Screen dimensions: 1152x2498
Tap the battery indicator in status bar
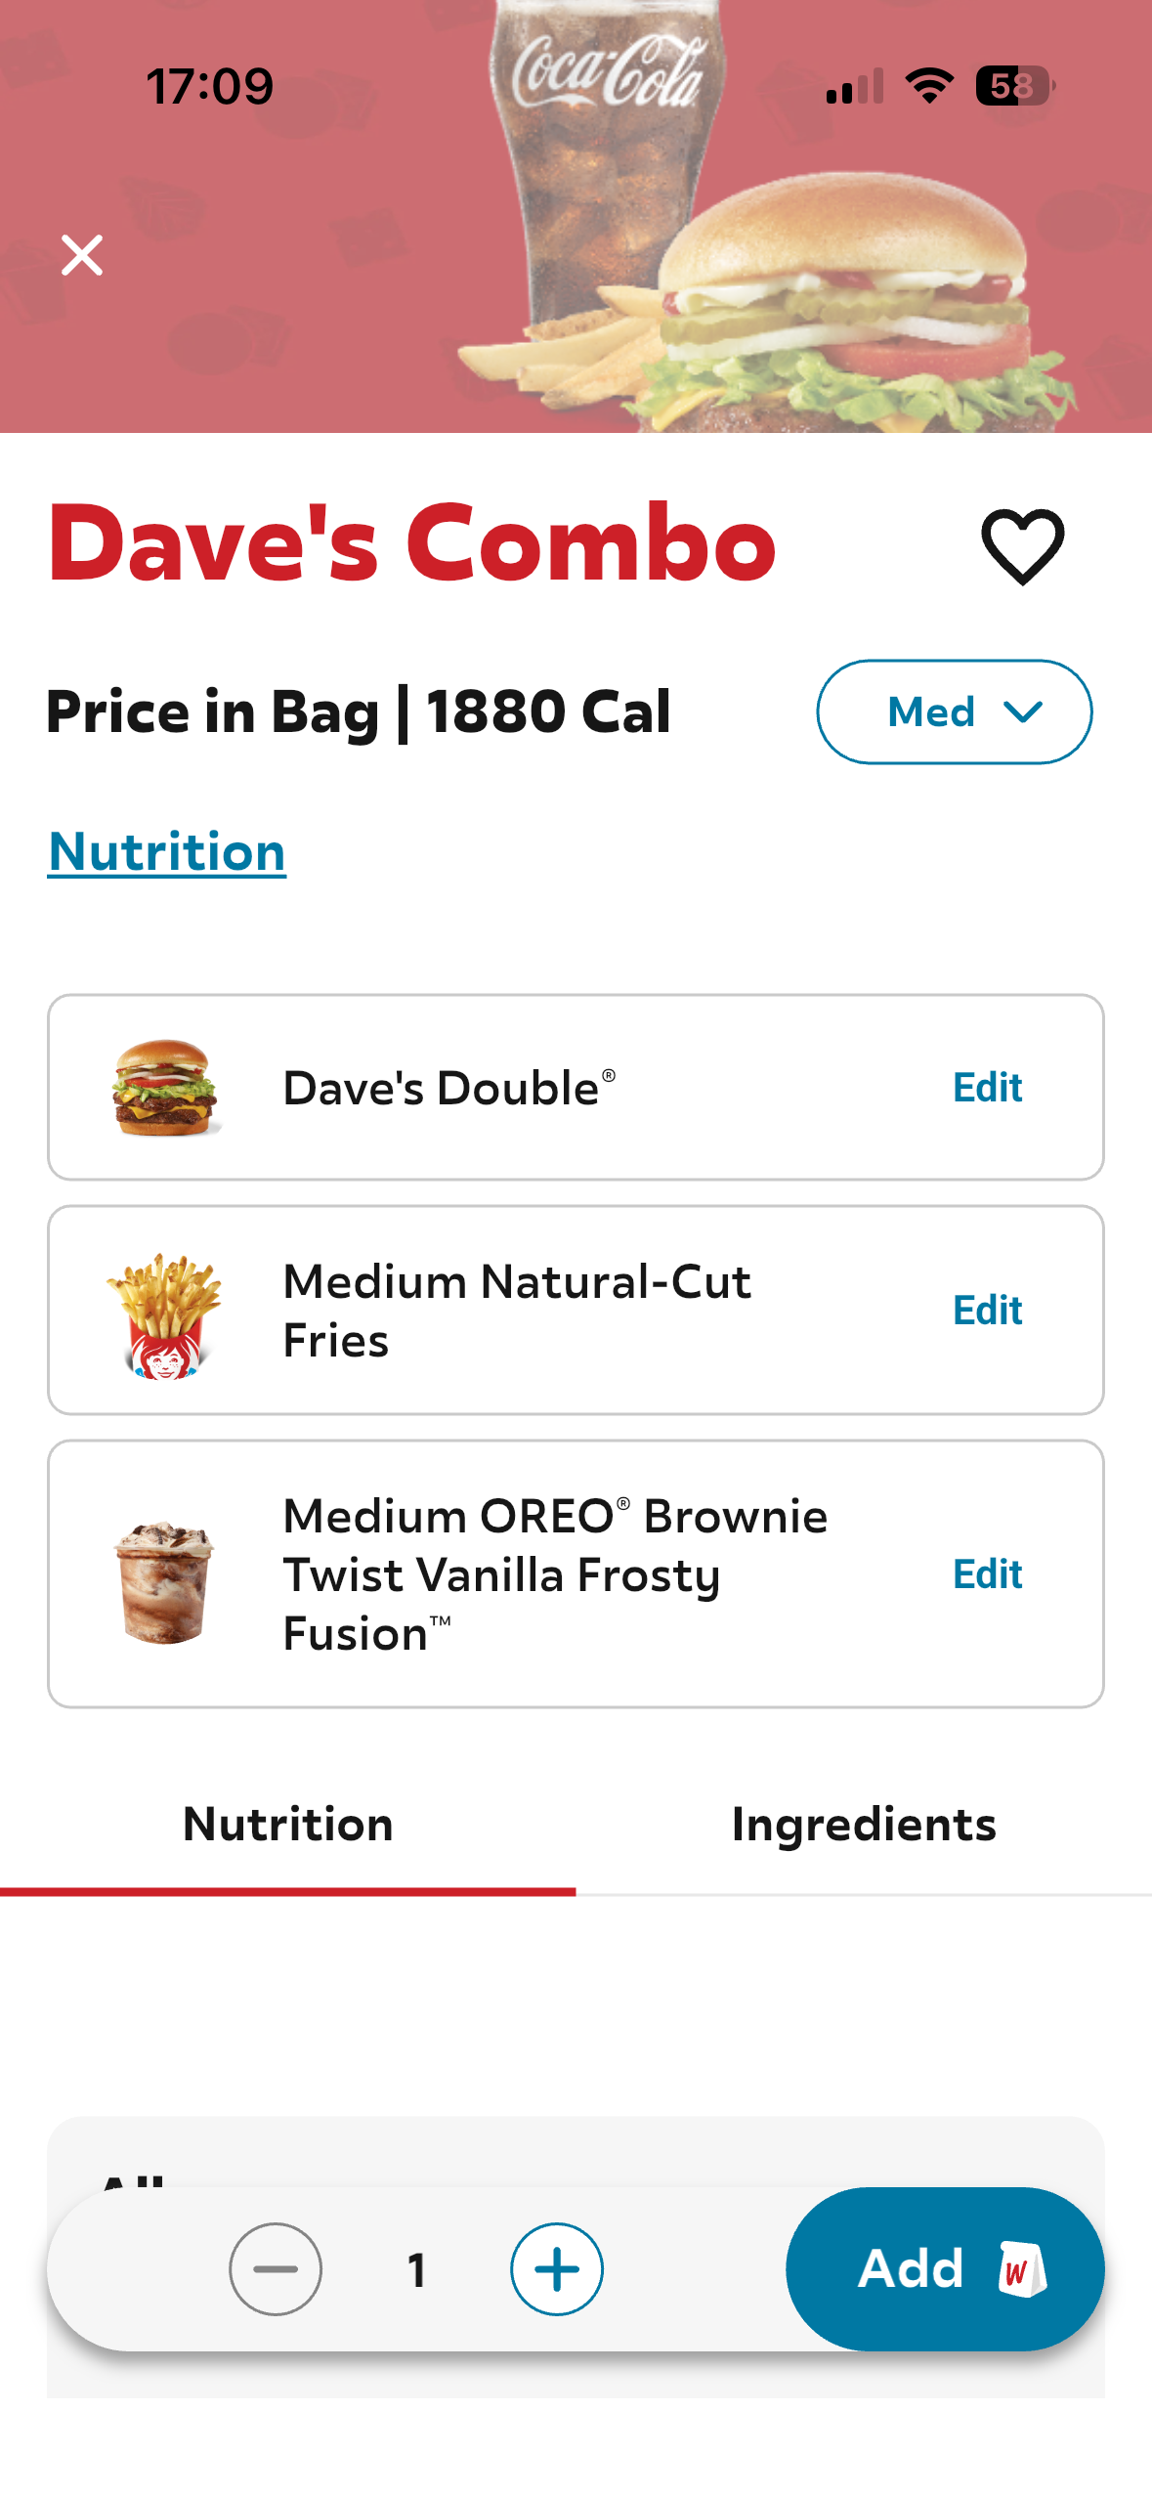(x=1014, y=86)
